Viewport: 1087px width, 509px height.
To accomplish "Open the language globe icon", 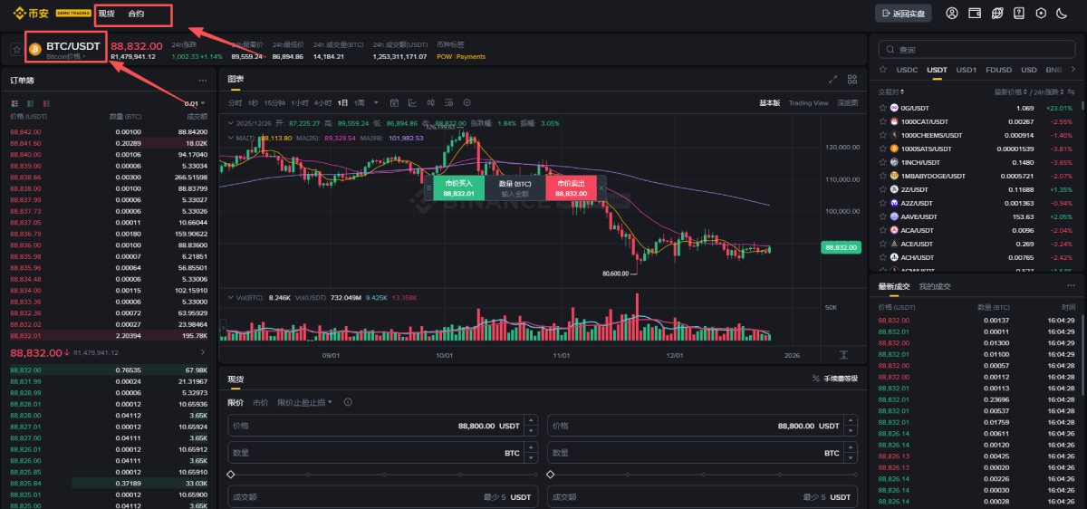I will (x=997, y=14).
